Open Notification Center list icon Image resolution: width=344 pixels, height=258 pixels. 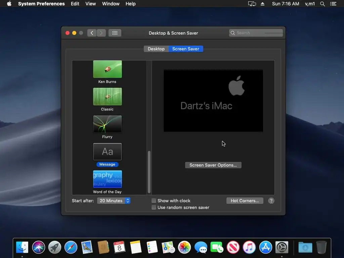(333, 4)
